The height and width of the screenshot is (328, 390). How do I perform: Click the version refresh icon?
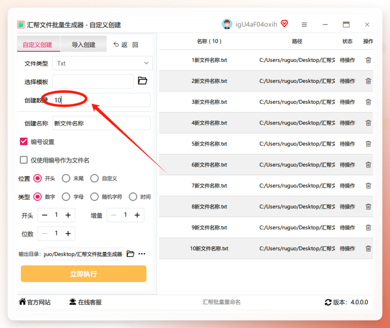tap(328, 302)
